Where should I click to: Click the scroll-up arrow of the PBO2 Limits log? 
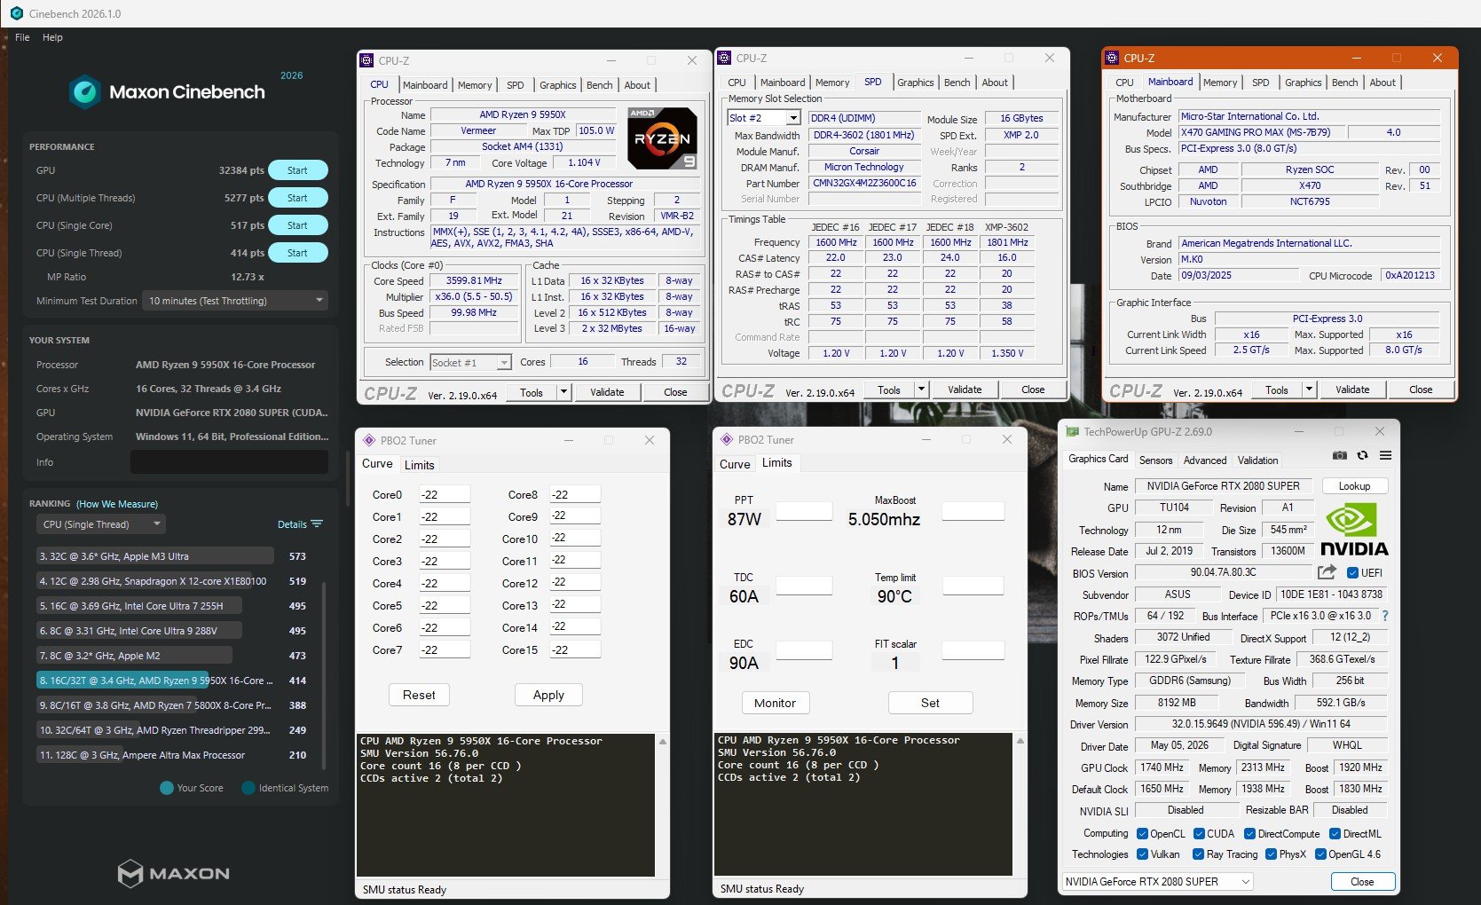click(x=1020, y=740)
